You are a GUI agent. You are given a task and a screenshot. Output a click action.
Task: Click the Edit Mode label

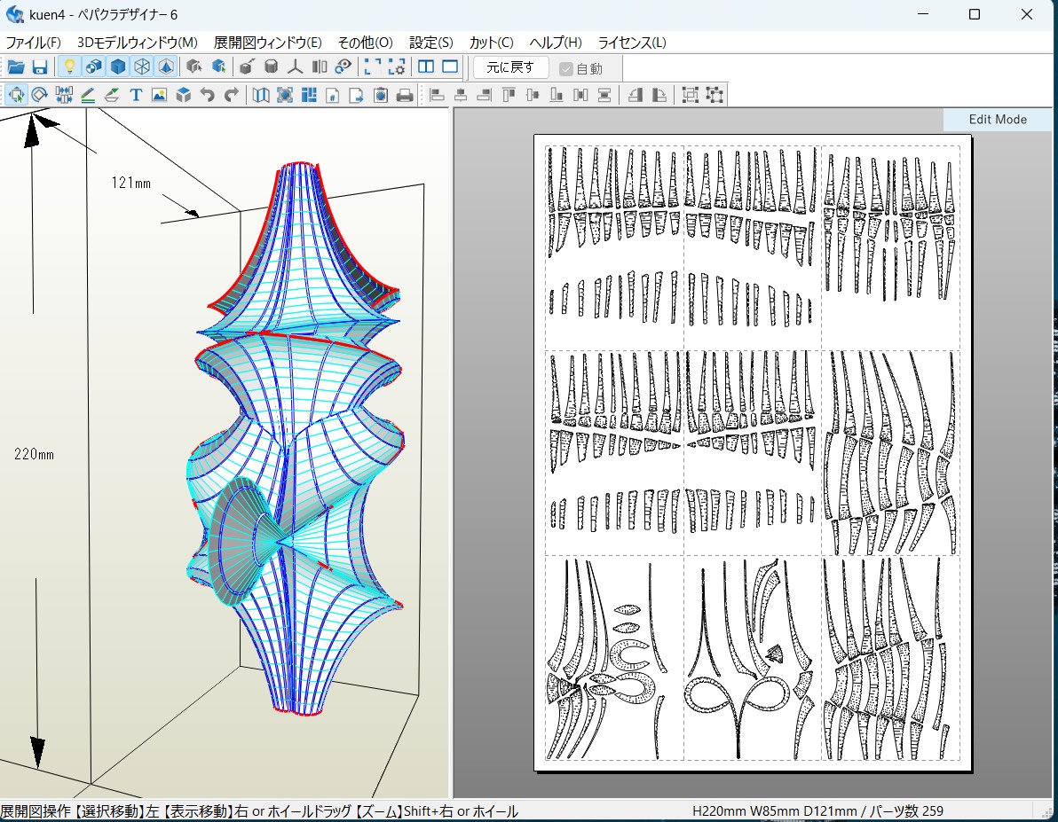point(998,120)
